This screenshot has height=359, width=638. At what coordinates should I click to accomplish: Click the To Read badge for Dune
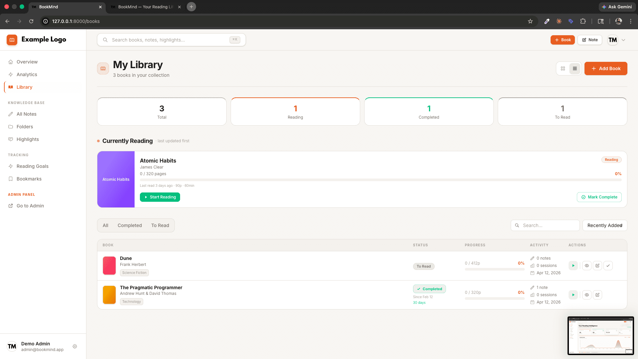424,266
